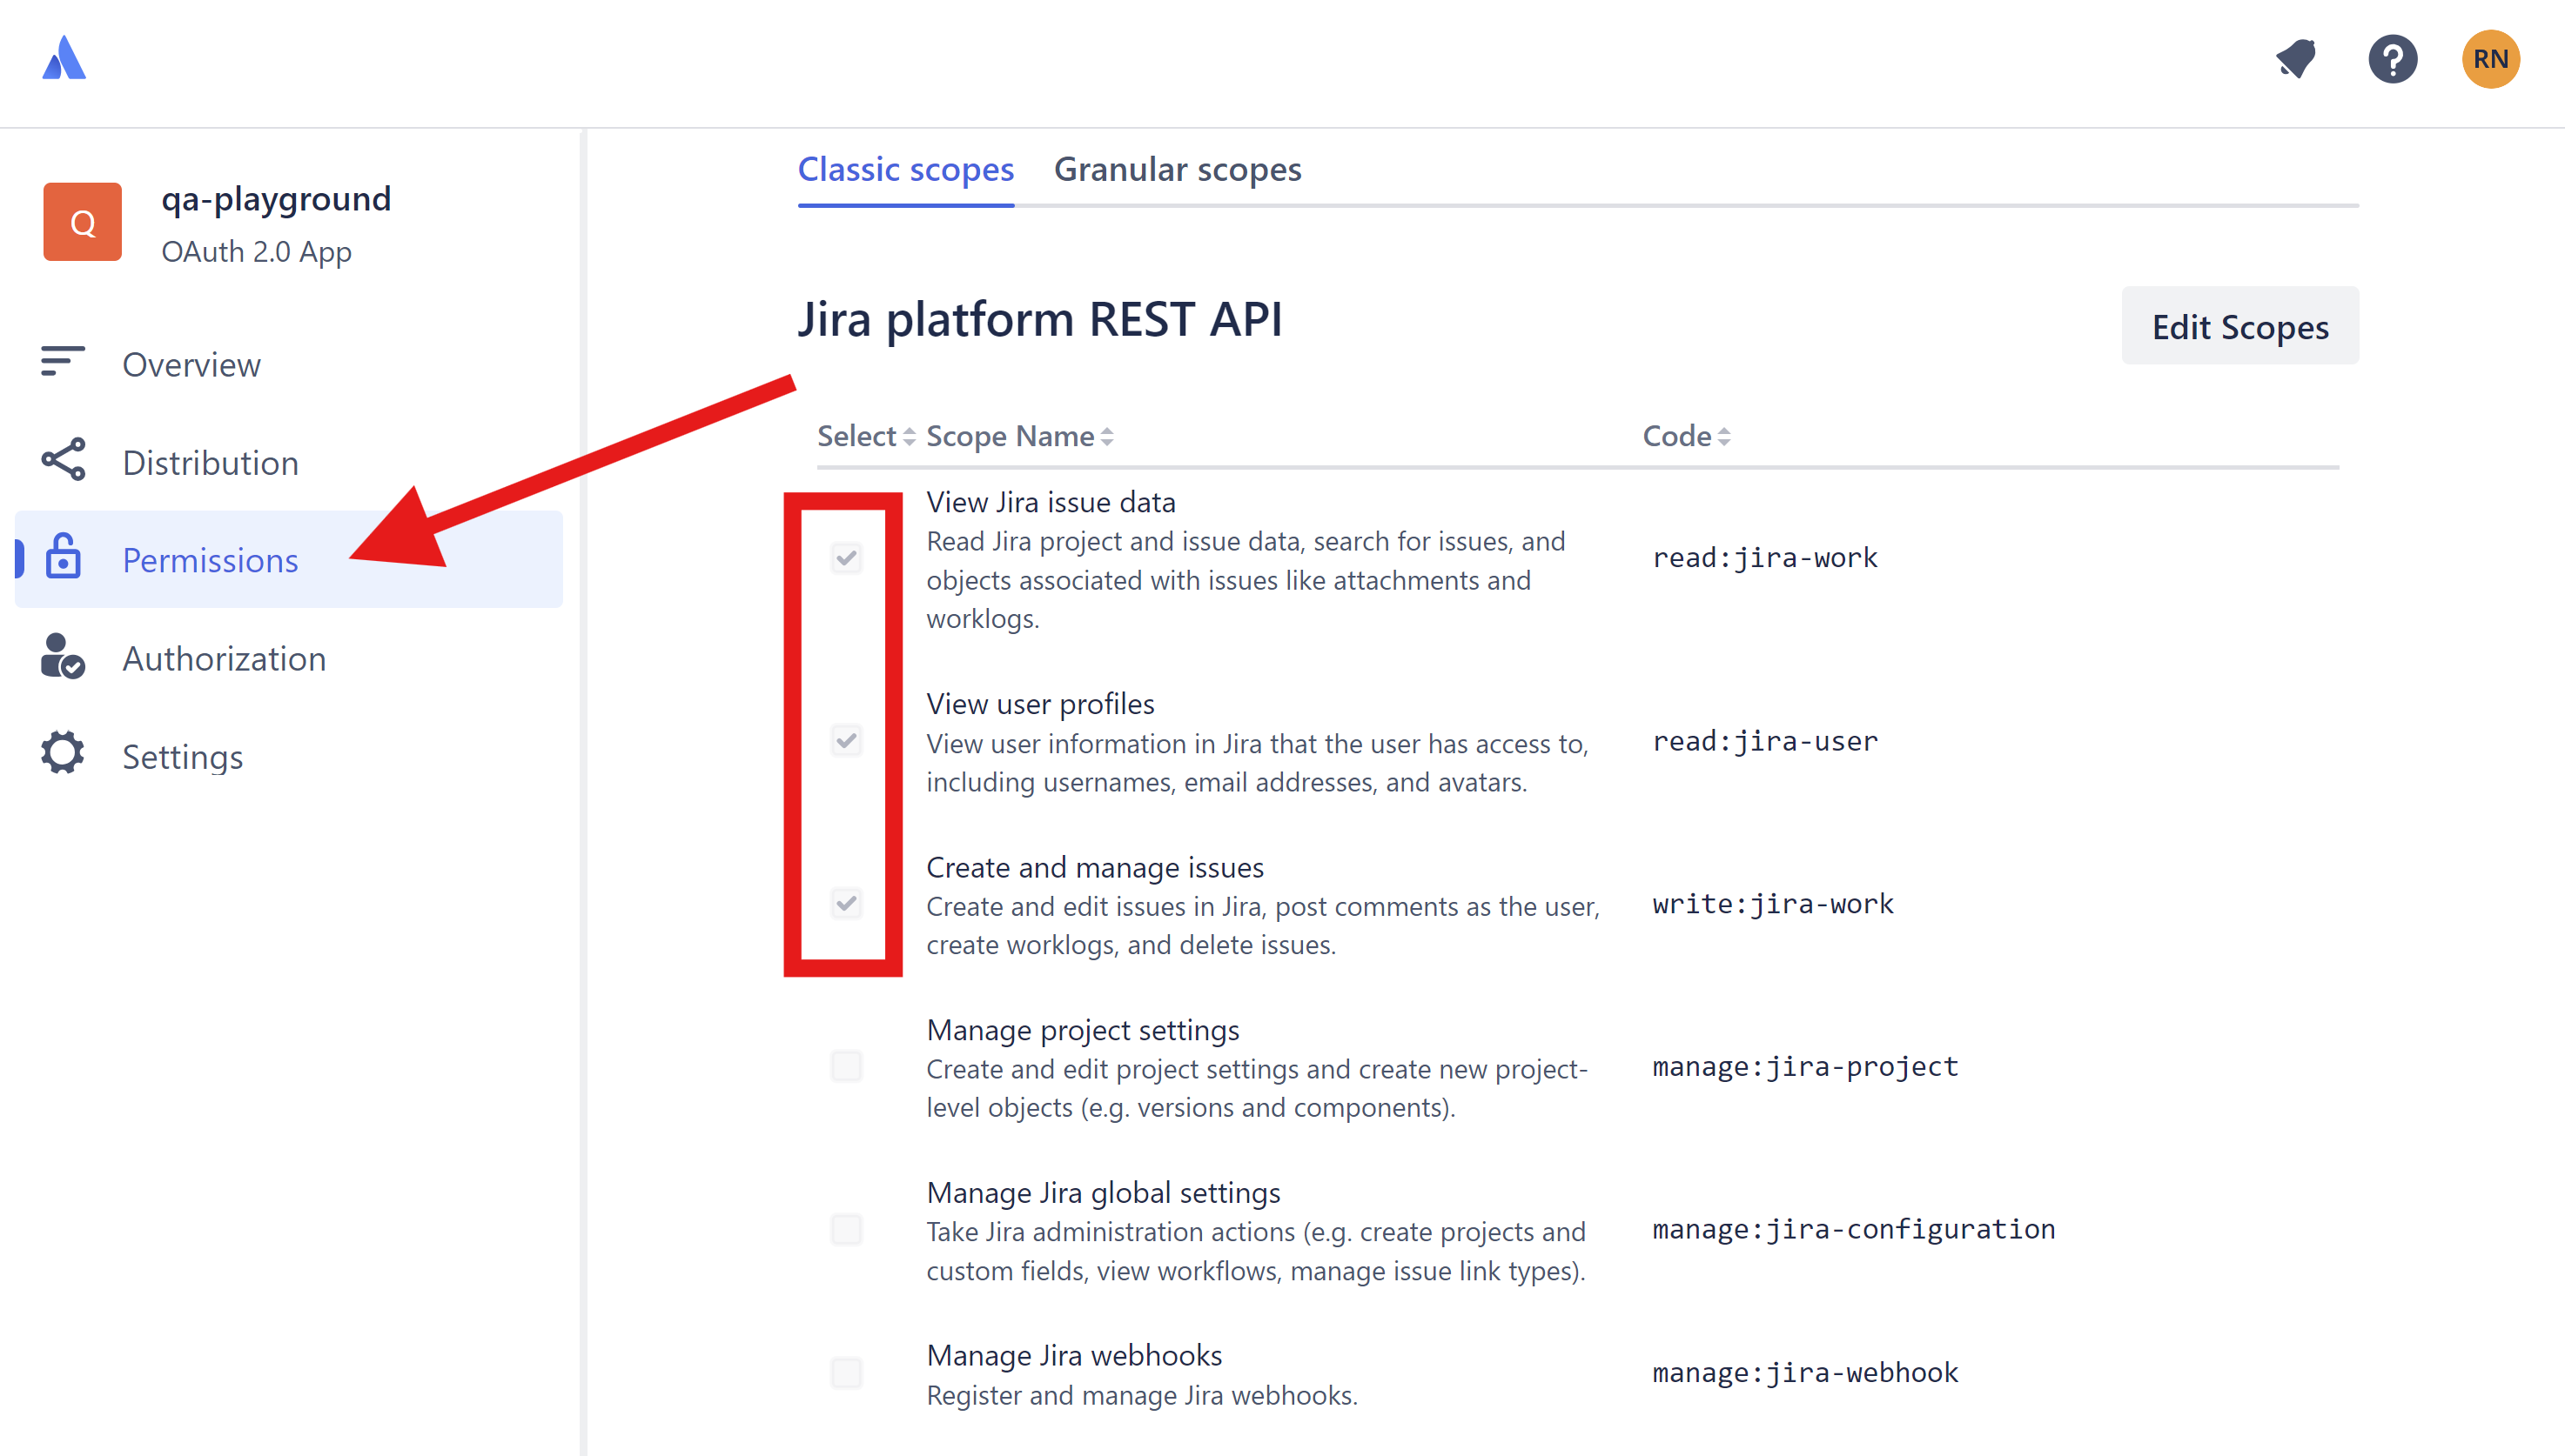Toggle the Create and manage issues checkbox
Viewport: 2565px width, 1456px height.
(x=846, y=903)
